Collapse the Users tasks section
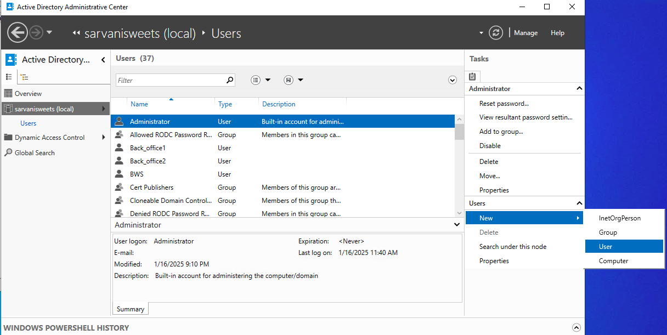This screenshot has height=335, width=667. click(x=579, y=203)
